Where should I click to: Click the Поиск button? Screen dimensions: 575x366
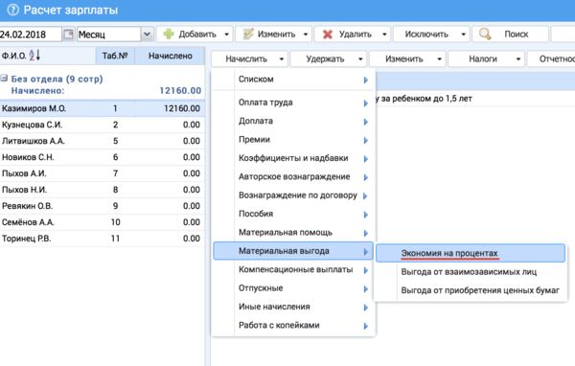[510, 34]
